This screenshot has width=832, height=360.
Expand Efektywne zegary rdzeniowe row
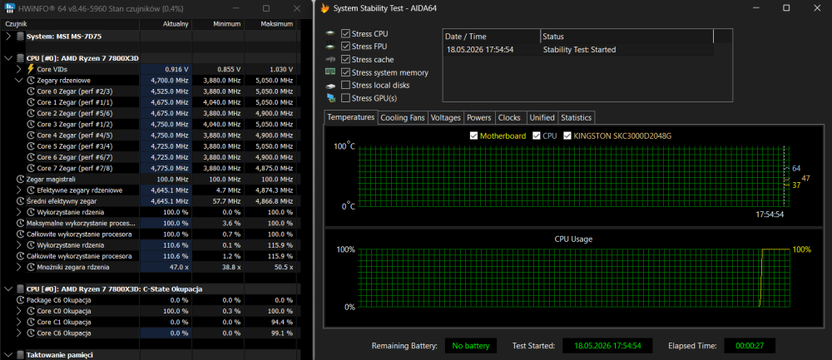(19, 190)
